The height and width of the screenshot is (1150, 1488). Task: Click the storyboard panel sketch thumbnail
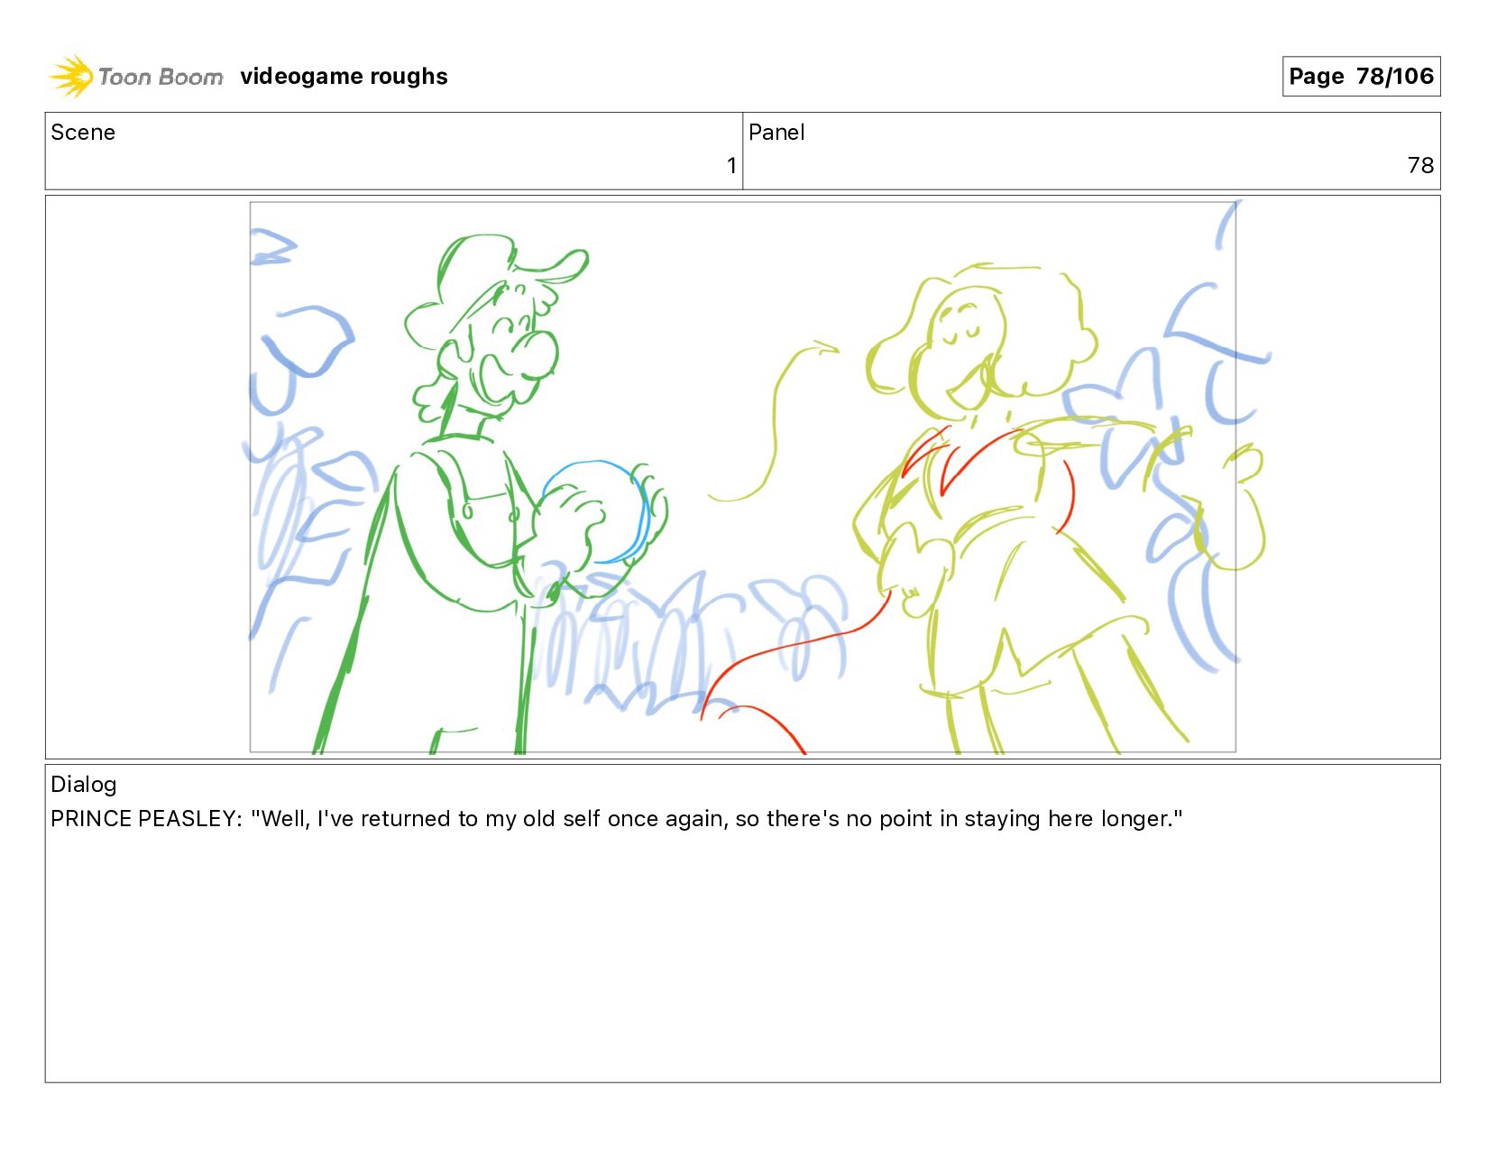click(x=742, y=477)
